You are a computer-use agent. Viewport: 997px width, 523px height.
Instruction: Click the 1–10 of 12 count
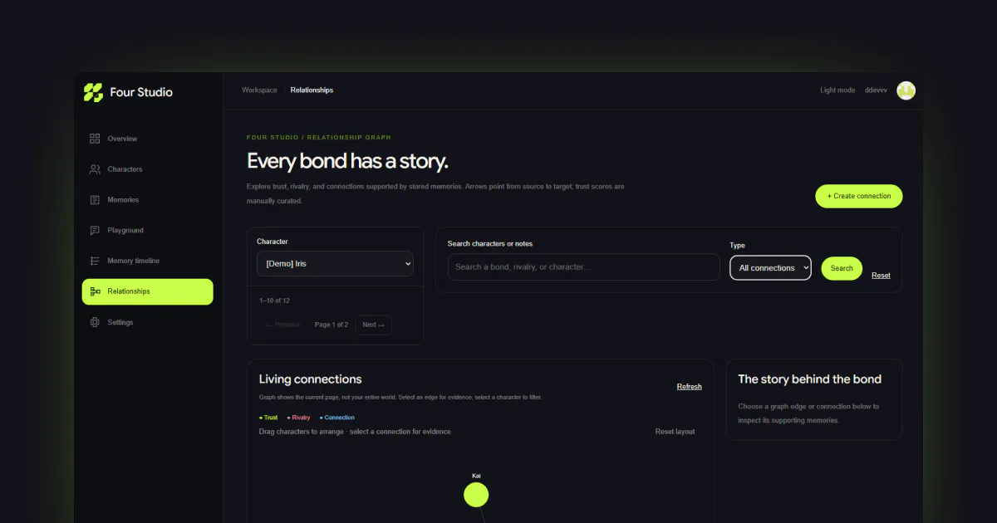pyautogui.click(x=274, y=301)
